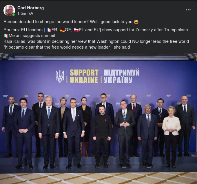197x184 pixels.
Task: Open the three-dot post options menu
Action: [188, 10]
